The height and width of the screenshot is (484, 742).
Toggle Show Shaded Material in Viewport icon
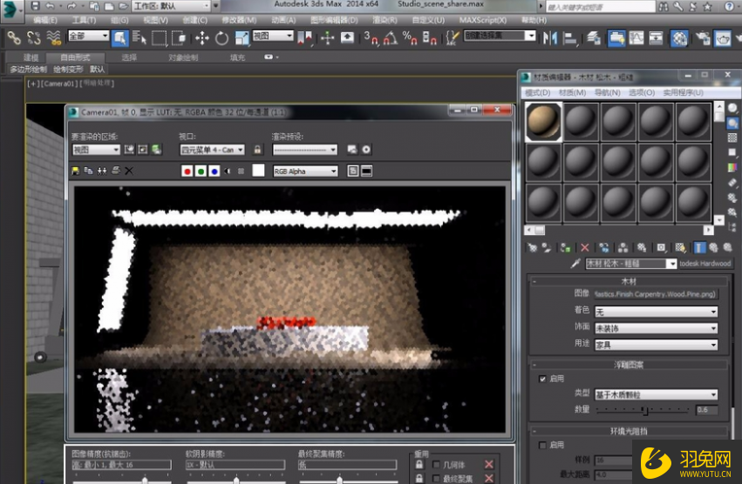tap(680, 247)
